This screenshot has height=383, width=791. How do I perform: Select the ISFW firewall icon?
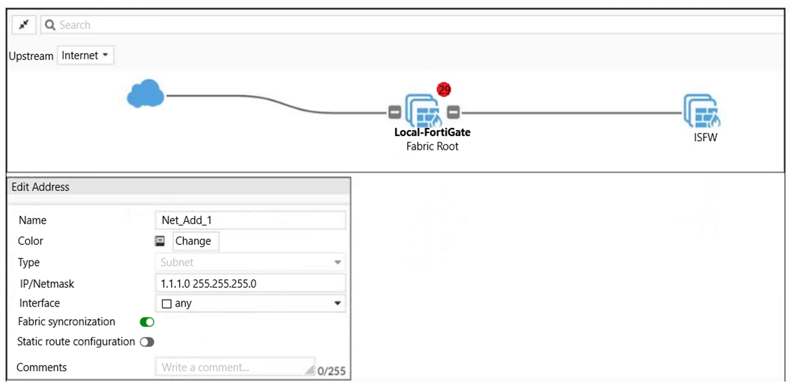pyautogui.click(x=701, y=111)
